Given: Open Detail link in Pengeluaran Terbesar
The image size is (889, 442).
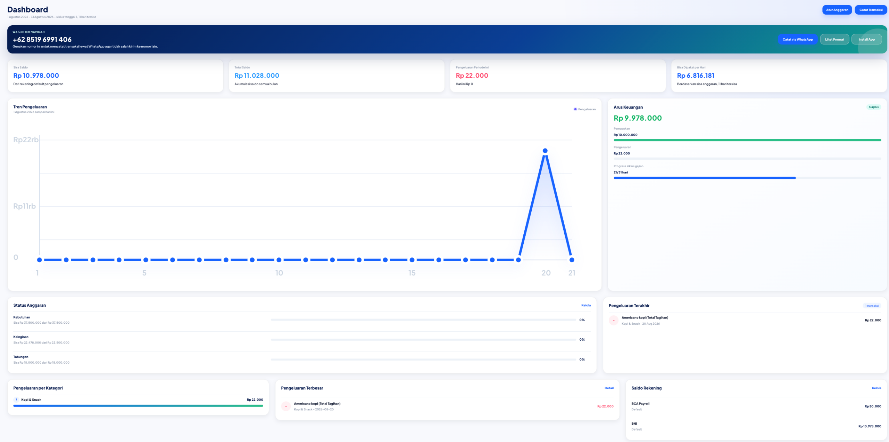Looking at the screenshot, I should coord(609,388).
